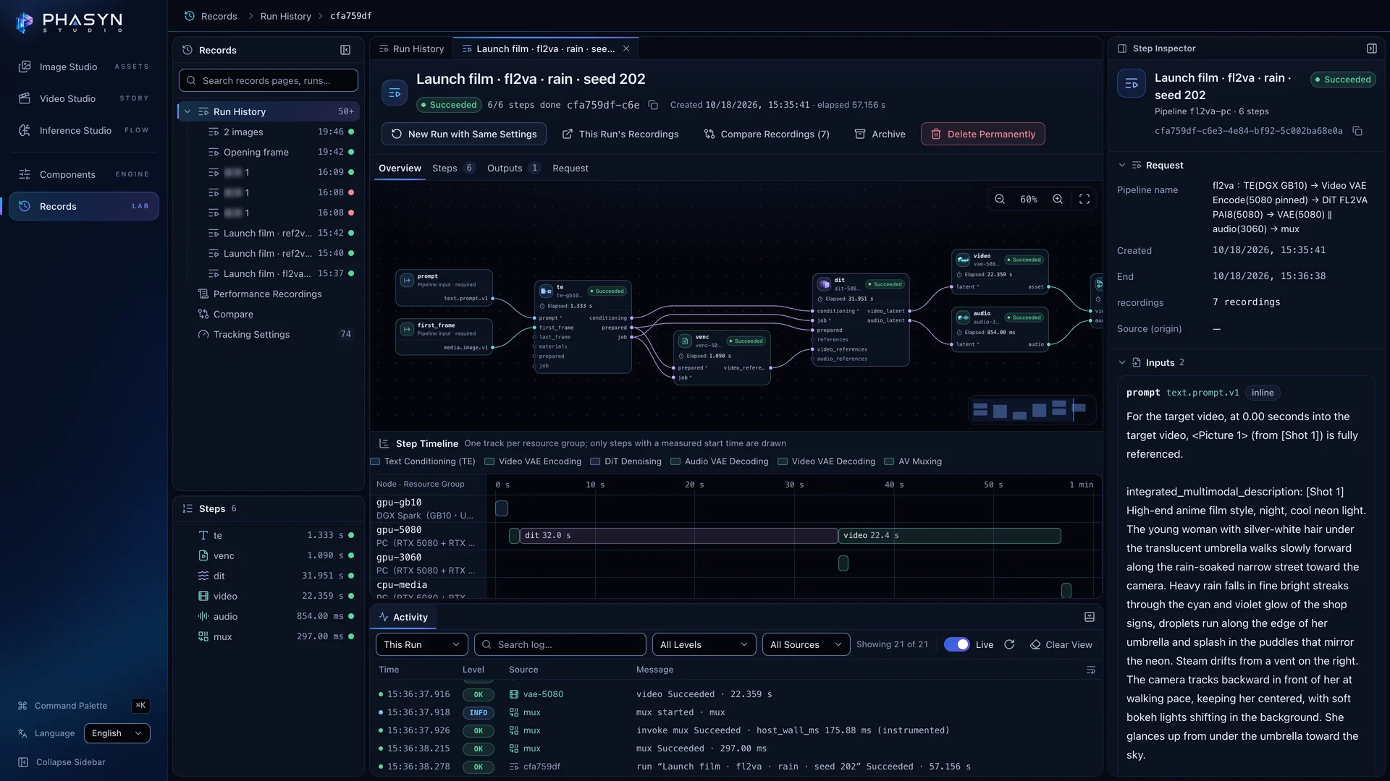This screenshot has width=1390, height=781.
Task: Collapse the Records panel icon
Action: click(345, 50)
